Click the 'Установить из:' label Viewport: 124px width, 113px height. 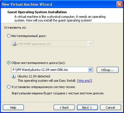[x=15, y=28]
